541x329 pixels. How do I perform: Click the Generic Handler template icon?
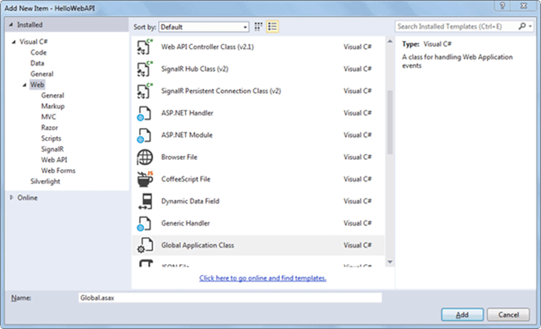tap(144, 223)
